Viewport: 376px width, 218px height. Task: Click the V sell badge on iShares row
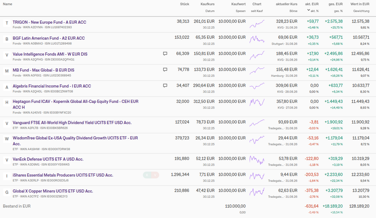pos(155,175)
